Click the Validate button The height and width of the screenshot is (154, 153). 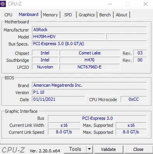(x=108, y=149)
